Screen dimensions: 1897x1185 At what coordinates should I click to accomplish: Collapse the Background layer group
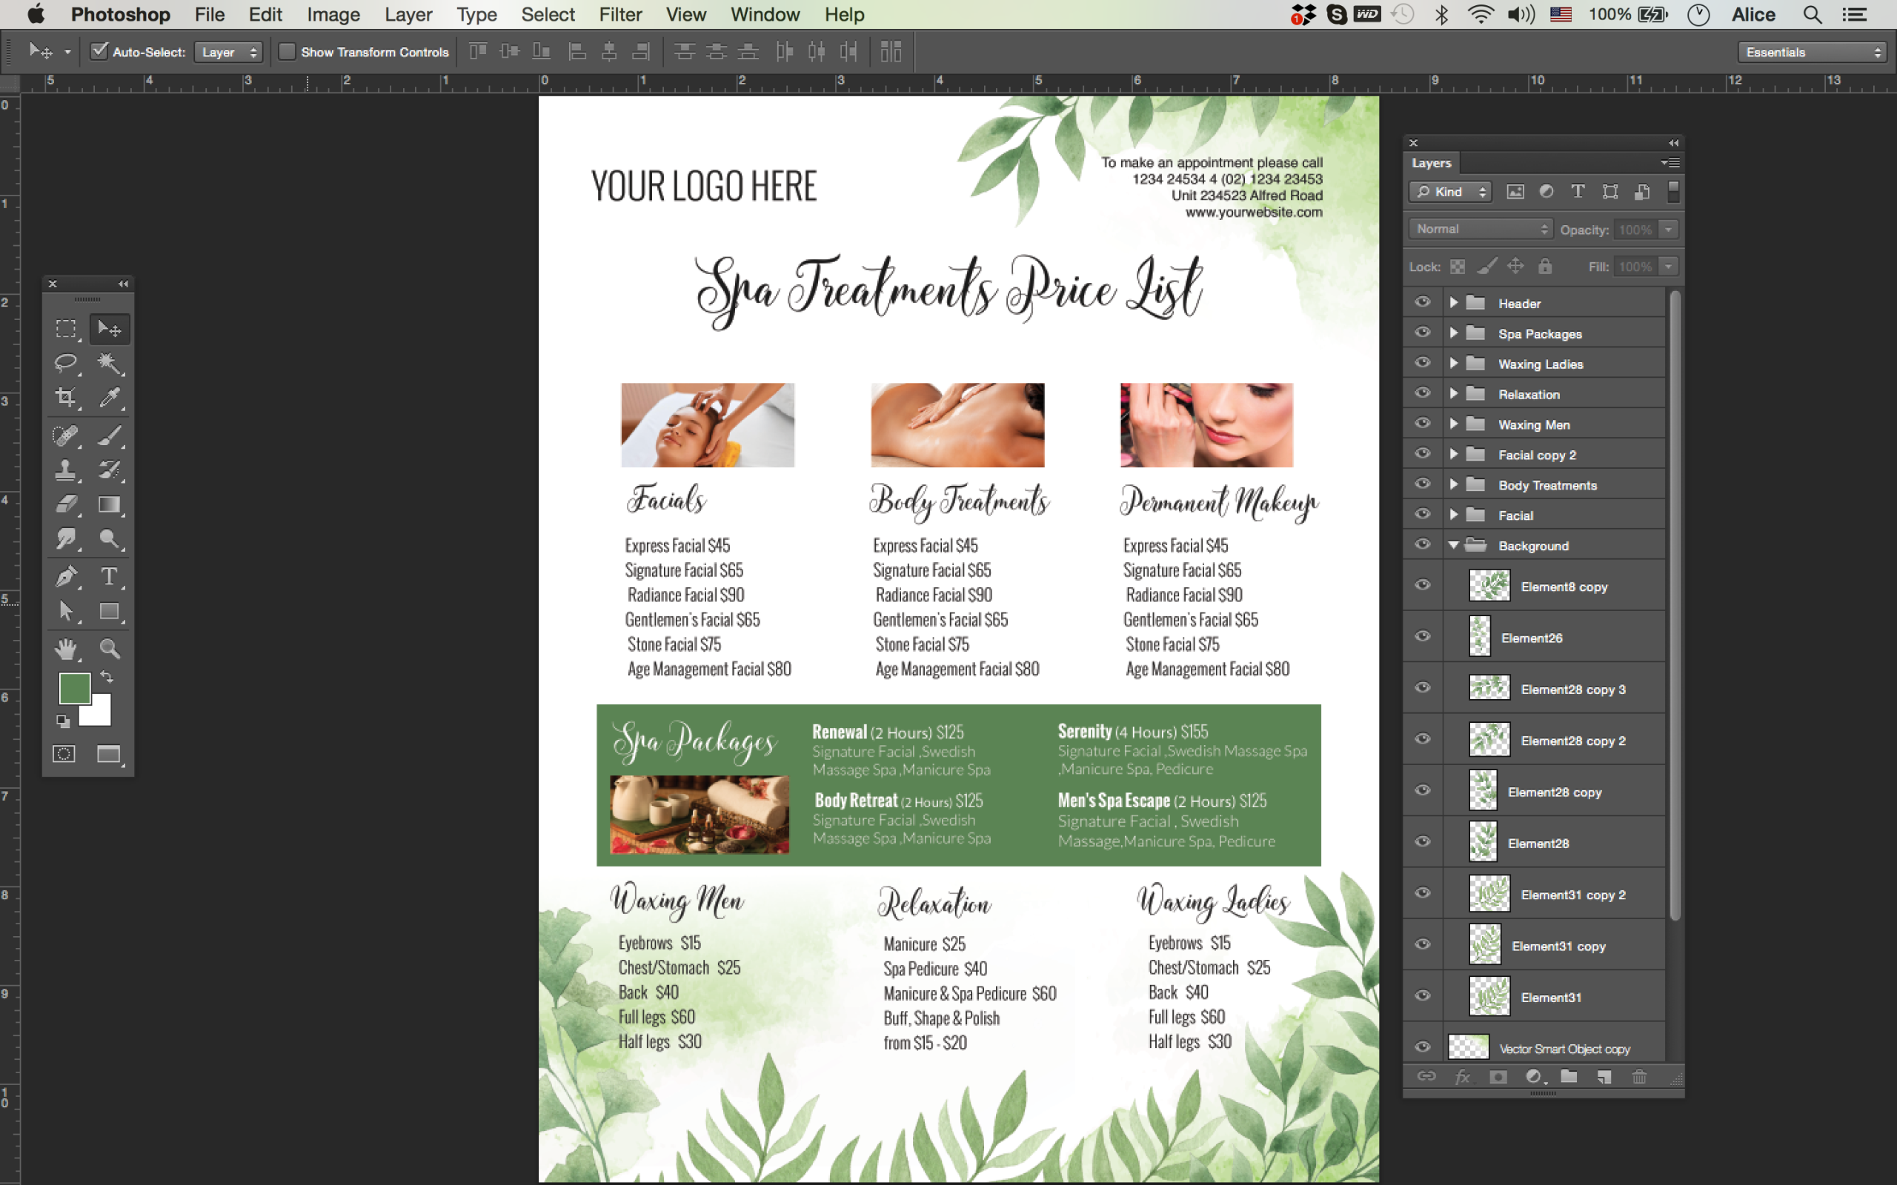coord(1454,546)
